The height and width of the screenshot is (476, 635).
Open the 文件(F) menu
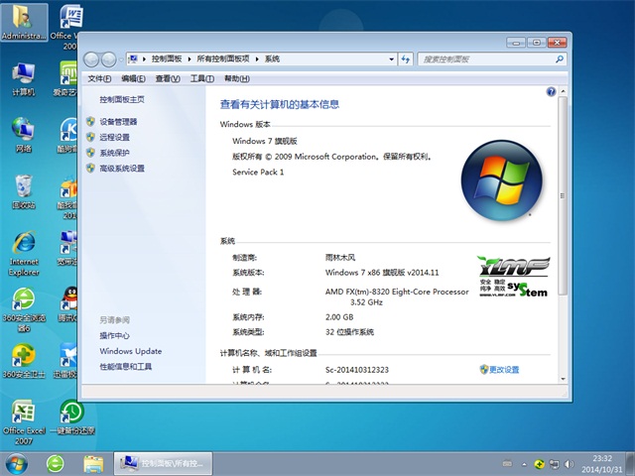pos(99,78)
